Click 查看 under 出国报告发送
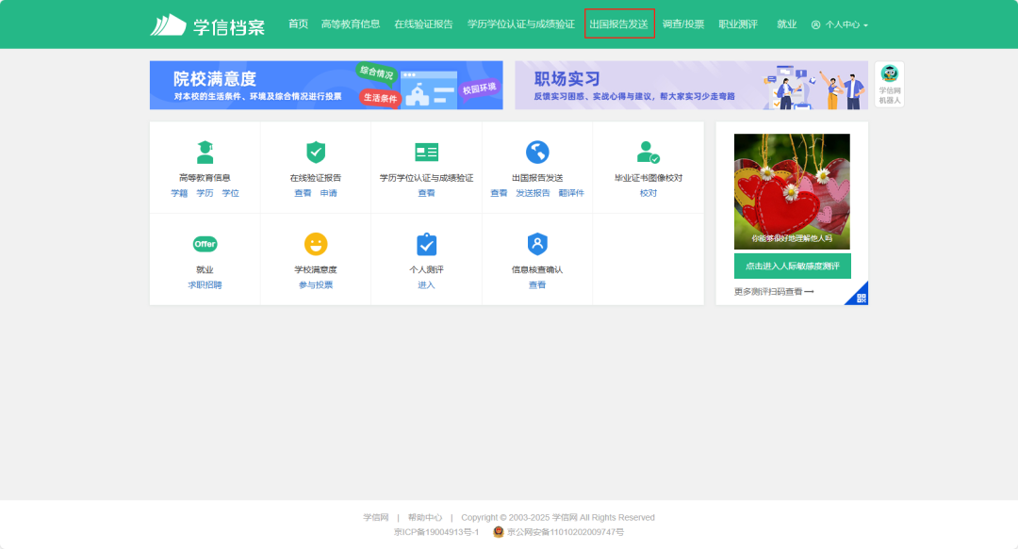Screen dimensions: 1018x549 [x=499, y=193]
